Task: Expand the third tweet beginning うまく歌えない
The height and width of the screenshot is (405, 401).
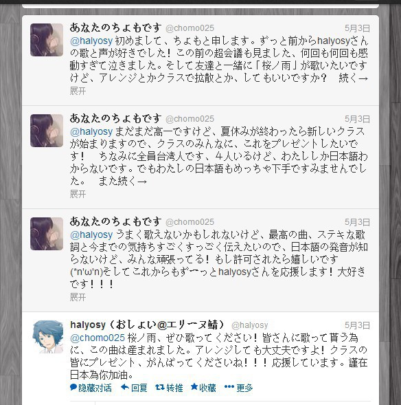Action: [x=78, y=297]
